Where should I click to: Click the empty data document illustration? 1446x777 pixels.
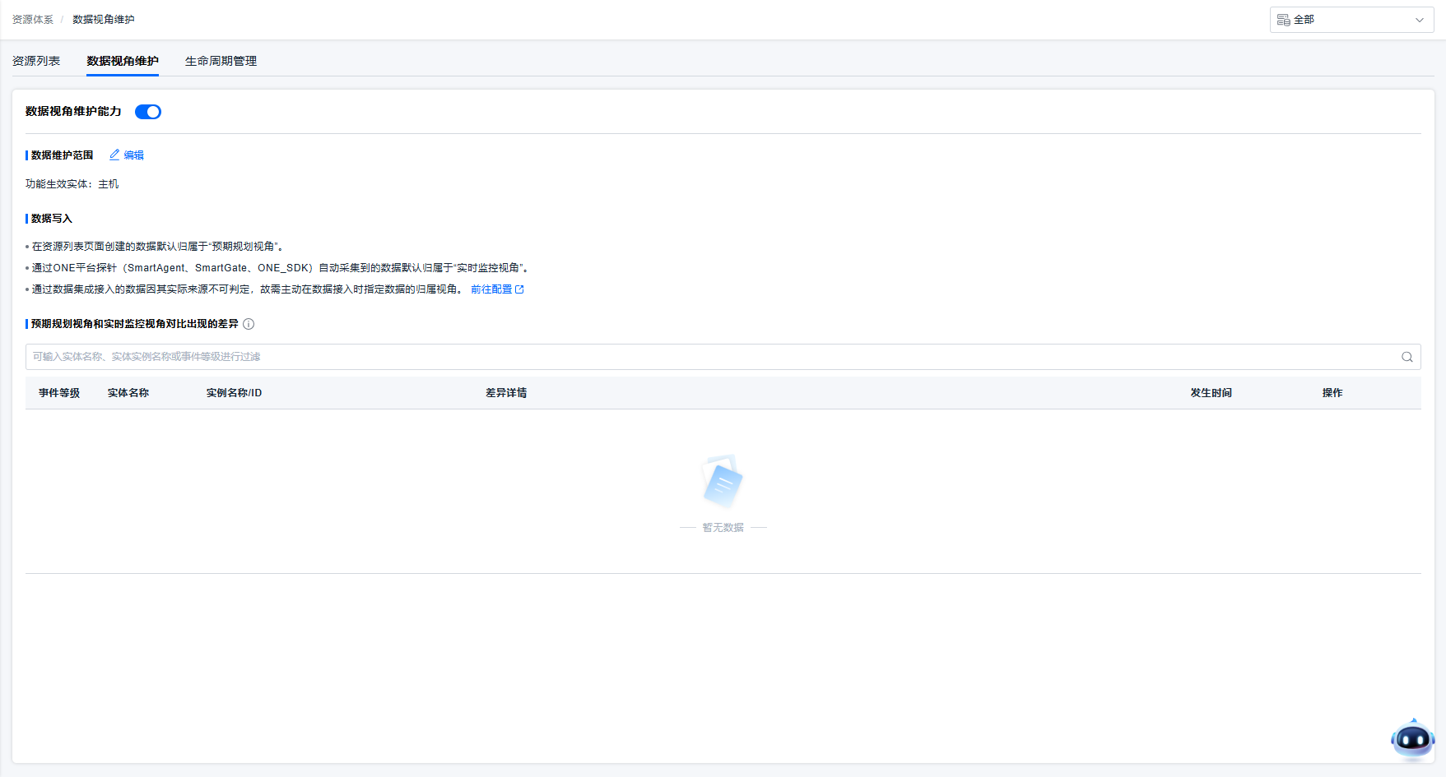click(723, 482)
